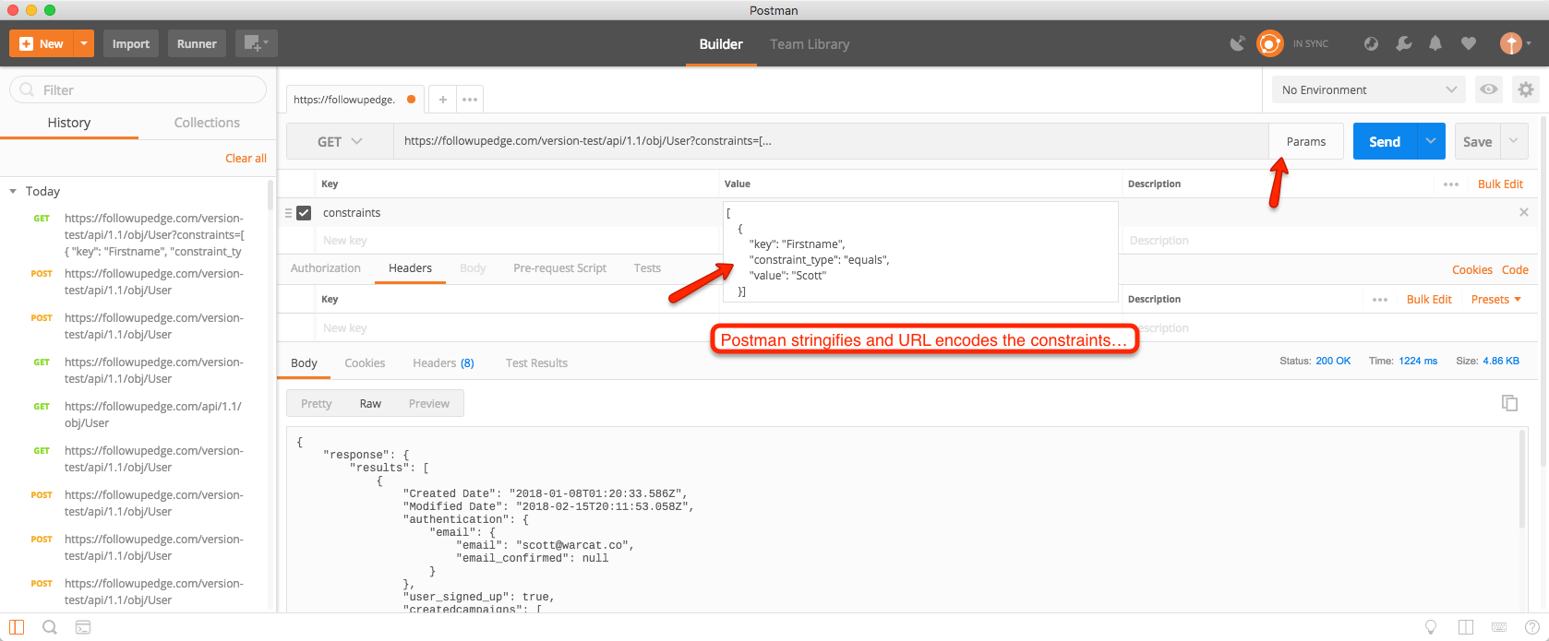
Task: Open the notifications bell icon
Action: (x=1435, y=43)
